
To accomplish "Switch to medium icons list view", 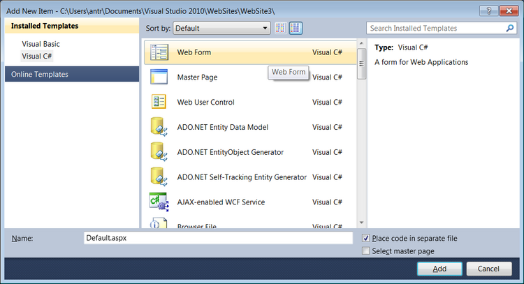I will tap(296, 29).
